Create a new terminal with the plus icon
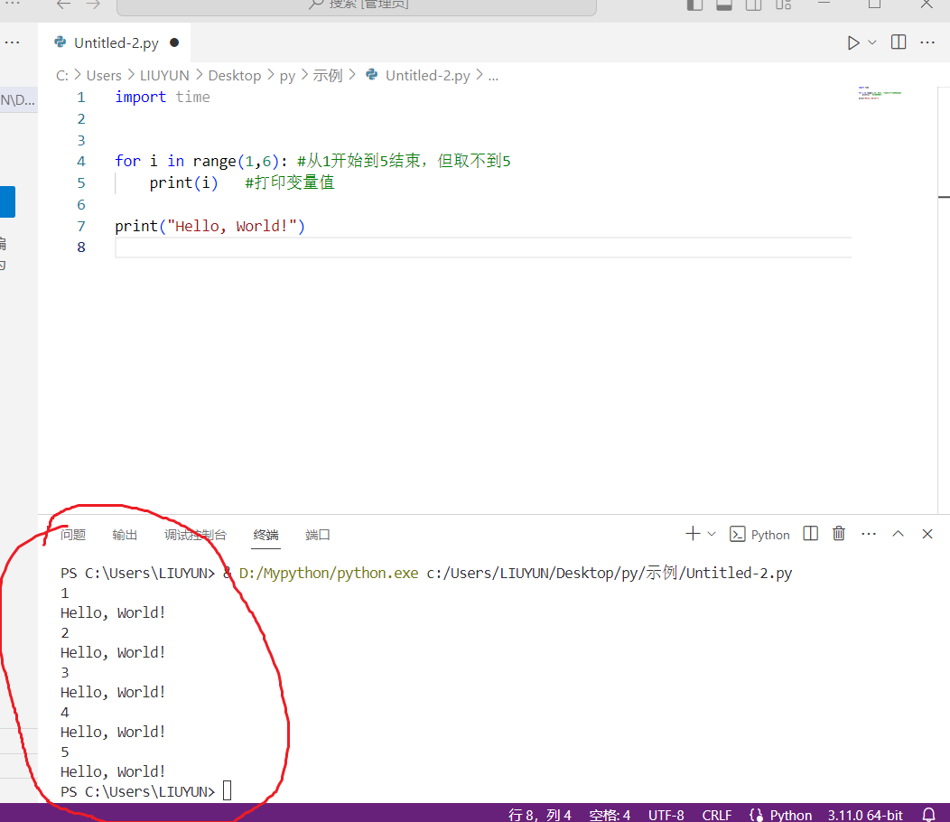 tap(693, 534)
